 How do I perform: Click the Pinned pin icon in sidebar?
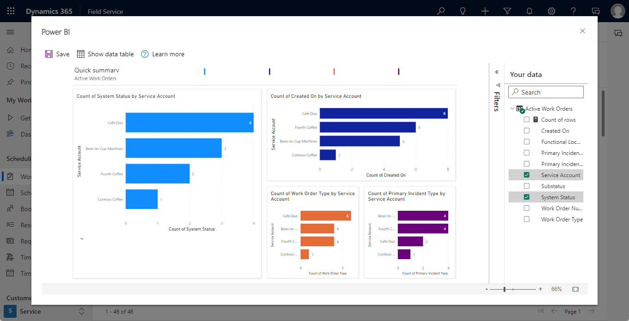click(11, 82)
